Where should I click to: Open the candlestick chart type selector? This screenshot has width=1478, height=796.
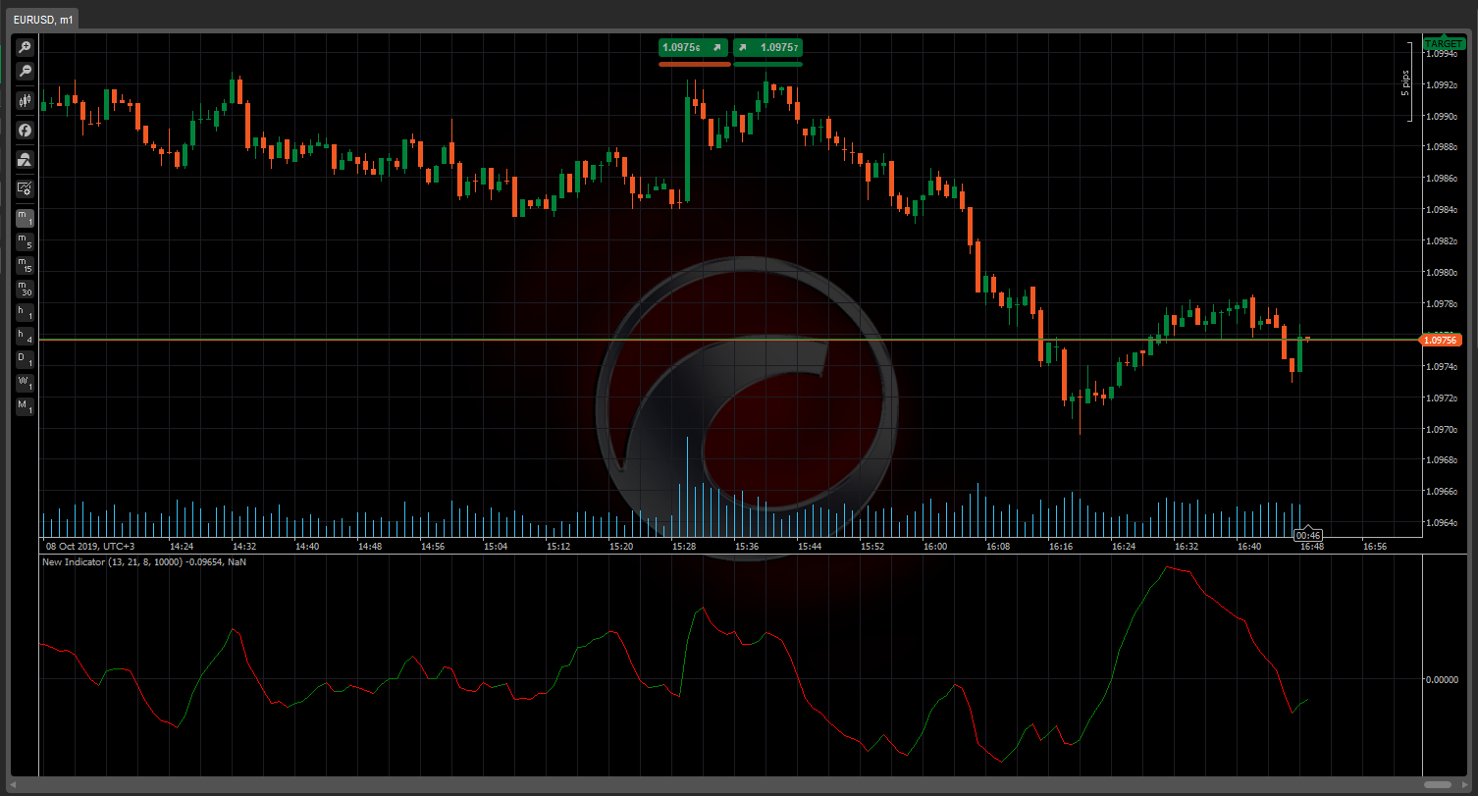[x=25, y=100]
